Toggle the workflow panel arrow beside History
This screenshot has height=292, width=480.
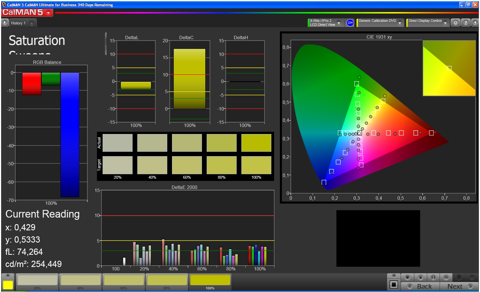pyautogui.click(x=5, y=23)
